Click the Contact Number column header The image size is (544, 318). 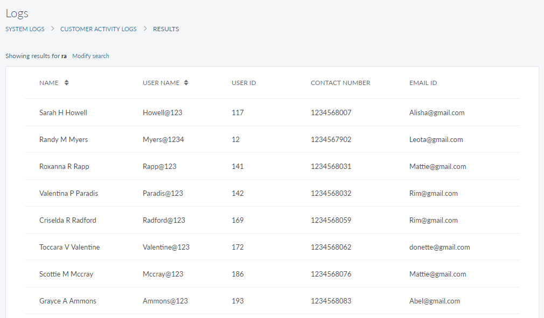click(x=340, y=83)
